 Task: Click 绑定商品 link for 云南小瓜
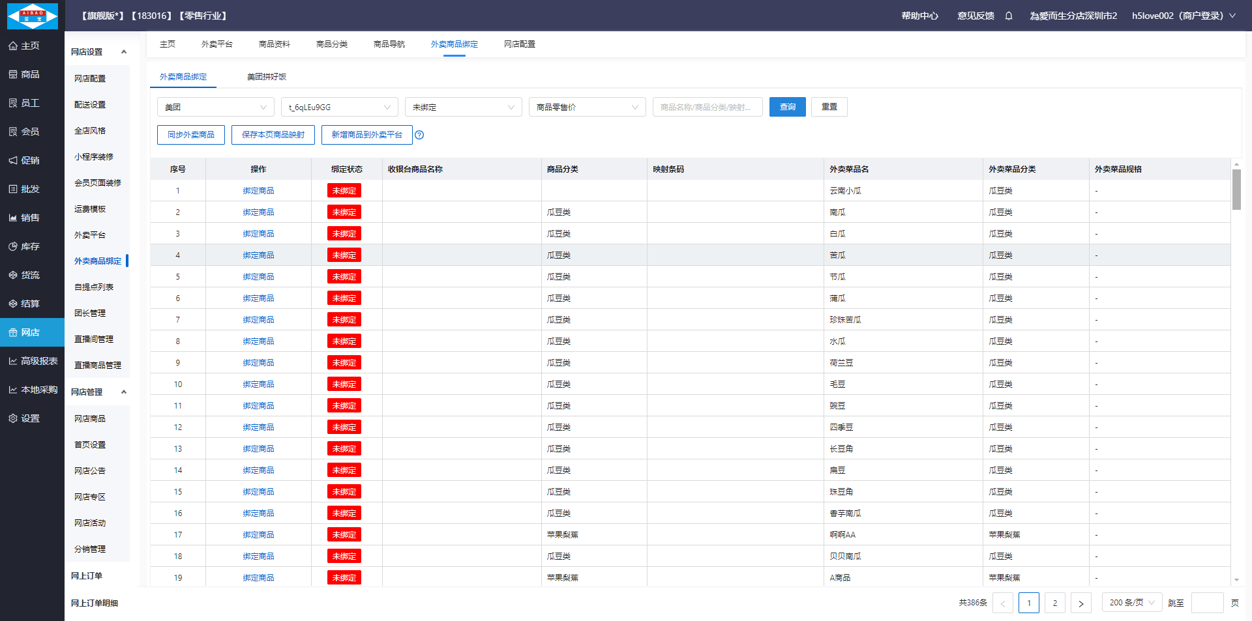[x=259, y=191]
